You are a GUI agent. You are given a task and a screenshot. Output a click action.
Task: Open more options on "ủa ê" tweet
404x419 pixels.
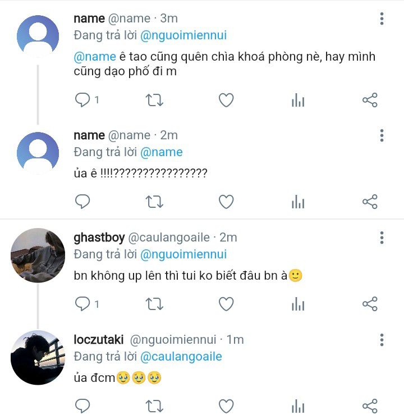click(382, 135)
